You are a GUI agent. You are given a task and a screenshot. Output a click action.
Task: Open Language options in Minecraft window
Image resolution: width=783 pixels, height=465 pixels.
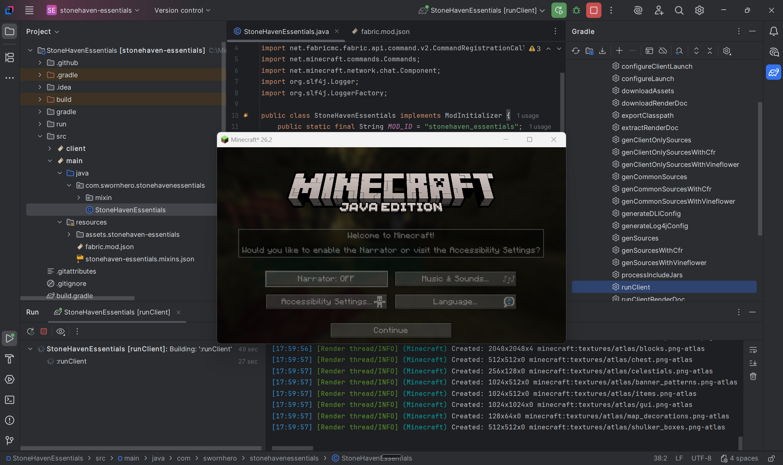455,301
